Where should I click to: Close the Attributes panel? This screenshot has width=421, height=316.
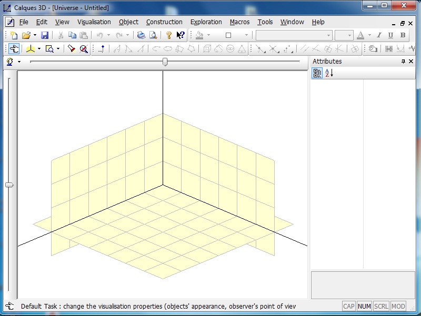[x=412, y=62]
